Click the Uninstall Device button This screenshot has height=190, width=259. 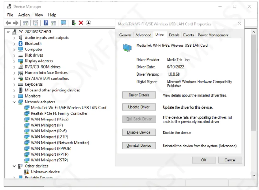click(139, 146)
